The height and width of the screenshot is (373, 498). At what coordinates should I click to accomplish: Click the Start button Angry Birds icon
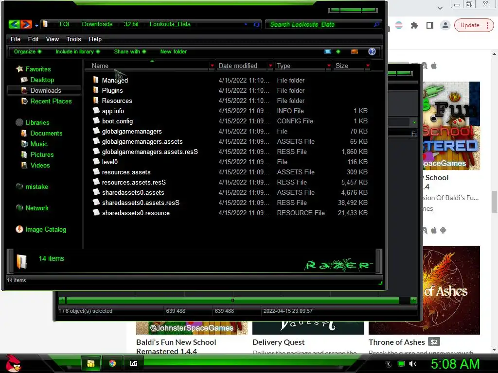pyautogui.click(x=13, y=363)
